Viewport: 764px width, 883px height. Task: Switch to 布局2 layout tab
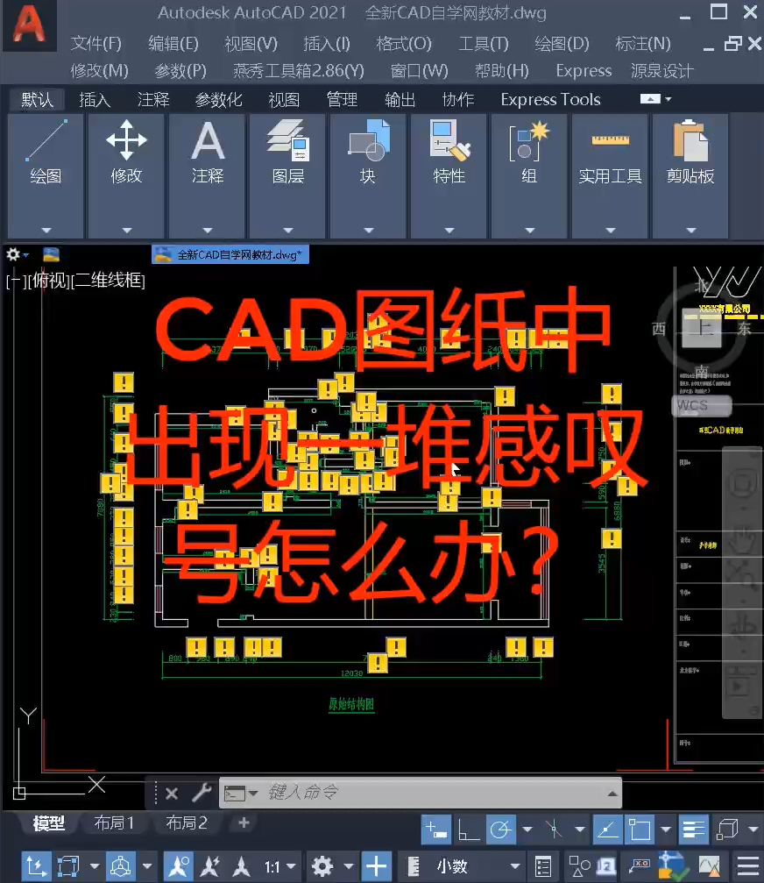[187, 822]
